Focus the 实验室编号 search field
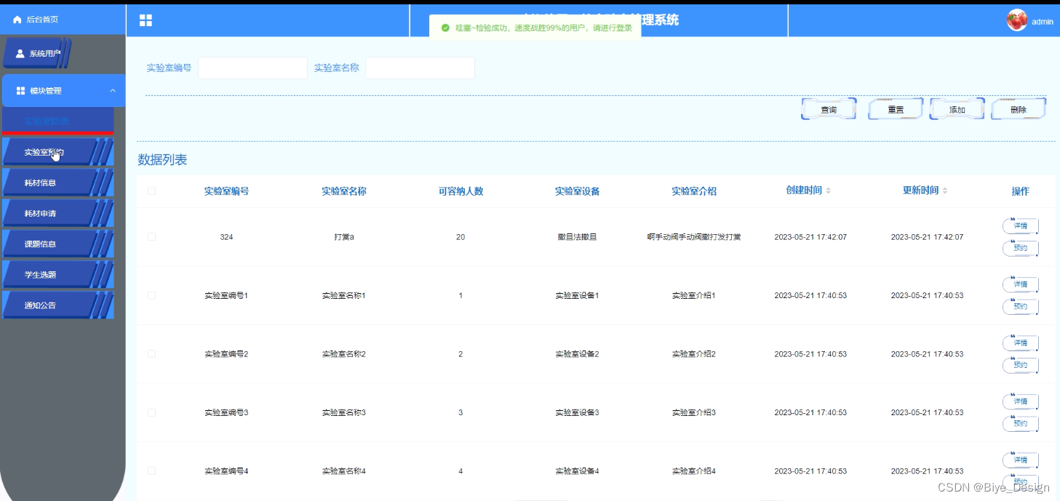1060x501 pixels. click(x=252, y=68)
